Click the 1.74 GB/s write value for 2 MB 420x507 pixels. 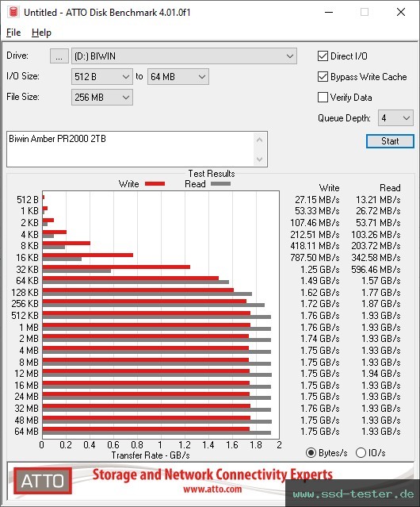point(319,339)
